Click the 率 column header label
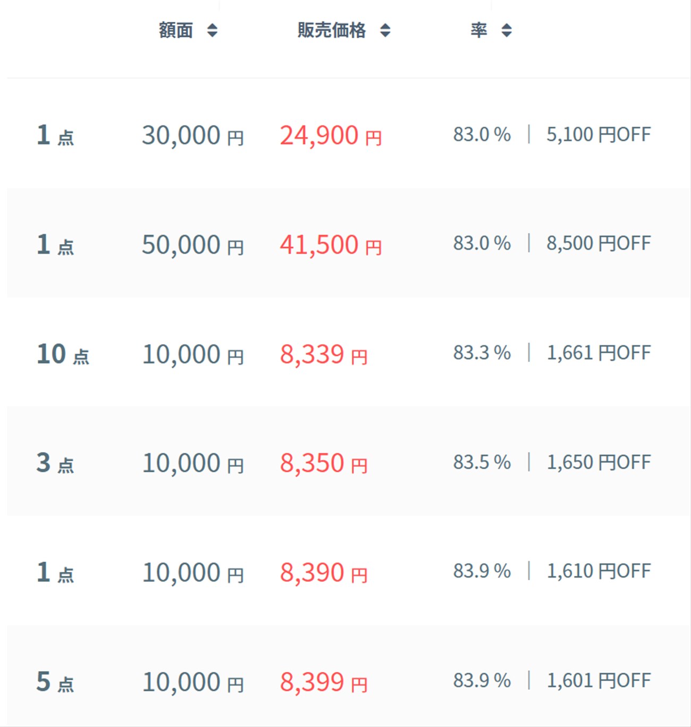This screenshot has height=727, width=691. pos(479,30)
